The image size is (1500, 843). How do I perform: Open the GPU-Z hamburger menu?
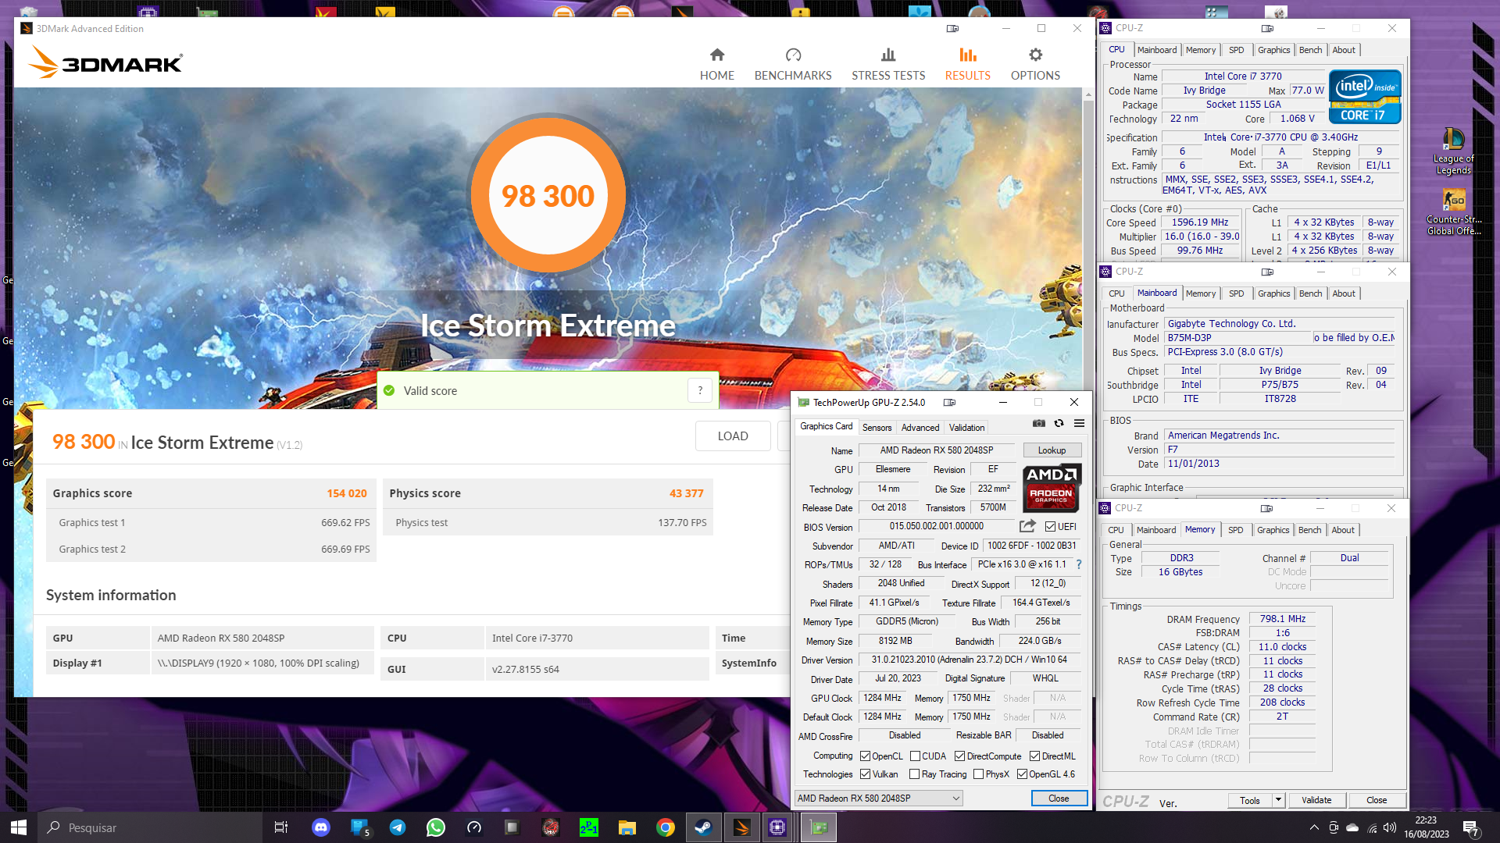pyautogui.click(x=1079, y=423)
